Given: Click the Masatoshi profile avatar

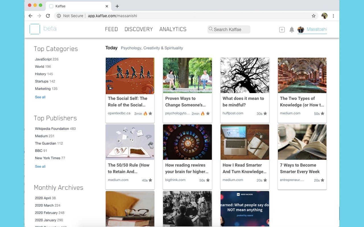Looking at the screenshot, I should click(x=301, y=30).
